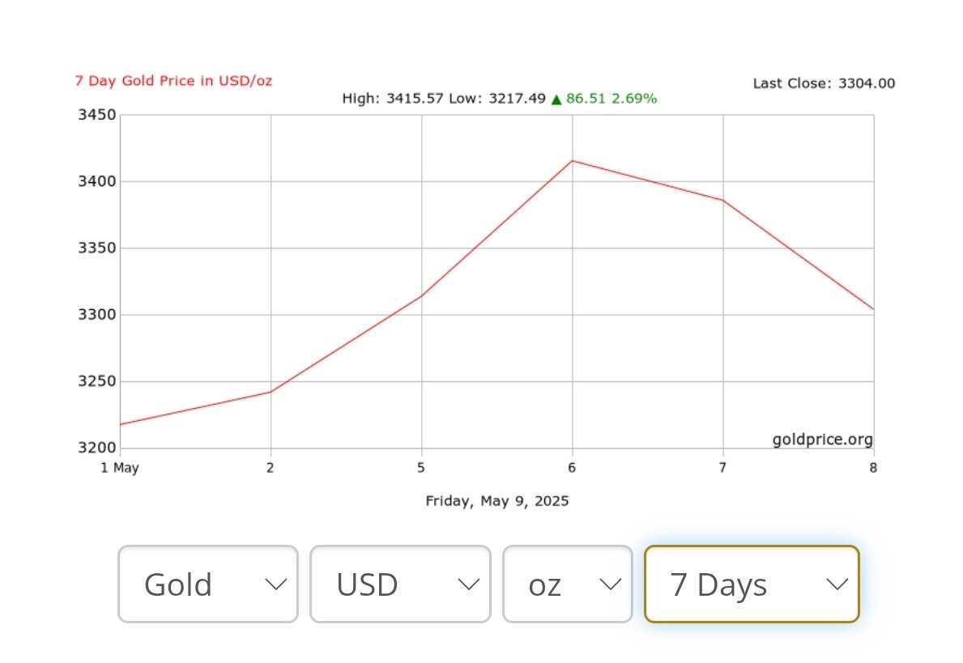The height and width of the screenshot is (663, 963).
Task: Click the chart line point at May 5
Action: pyautogui.click(x=421, y=295)
